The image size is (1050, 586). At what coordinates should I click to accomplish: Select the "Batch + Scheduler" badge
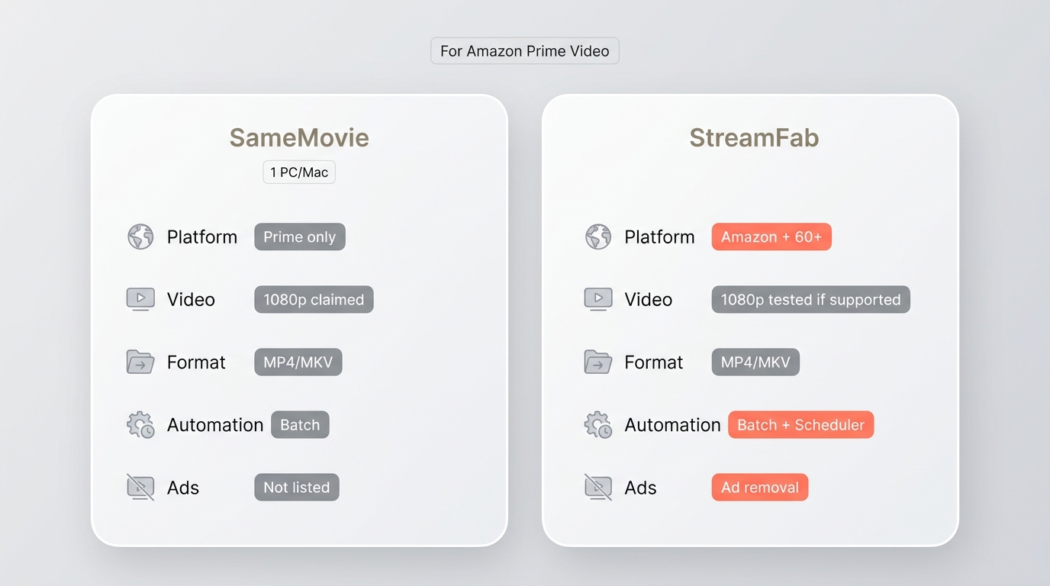[800, 424]
